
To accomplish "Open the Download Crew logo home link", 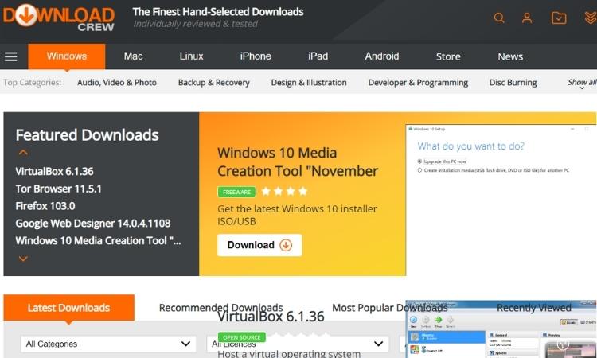I will pos(59,18).
